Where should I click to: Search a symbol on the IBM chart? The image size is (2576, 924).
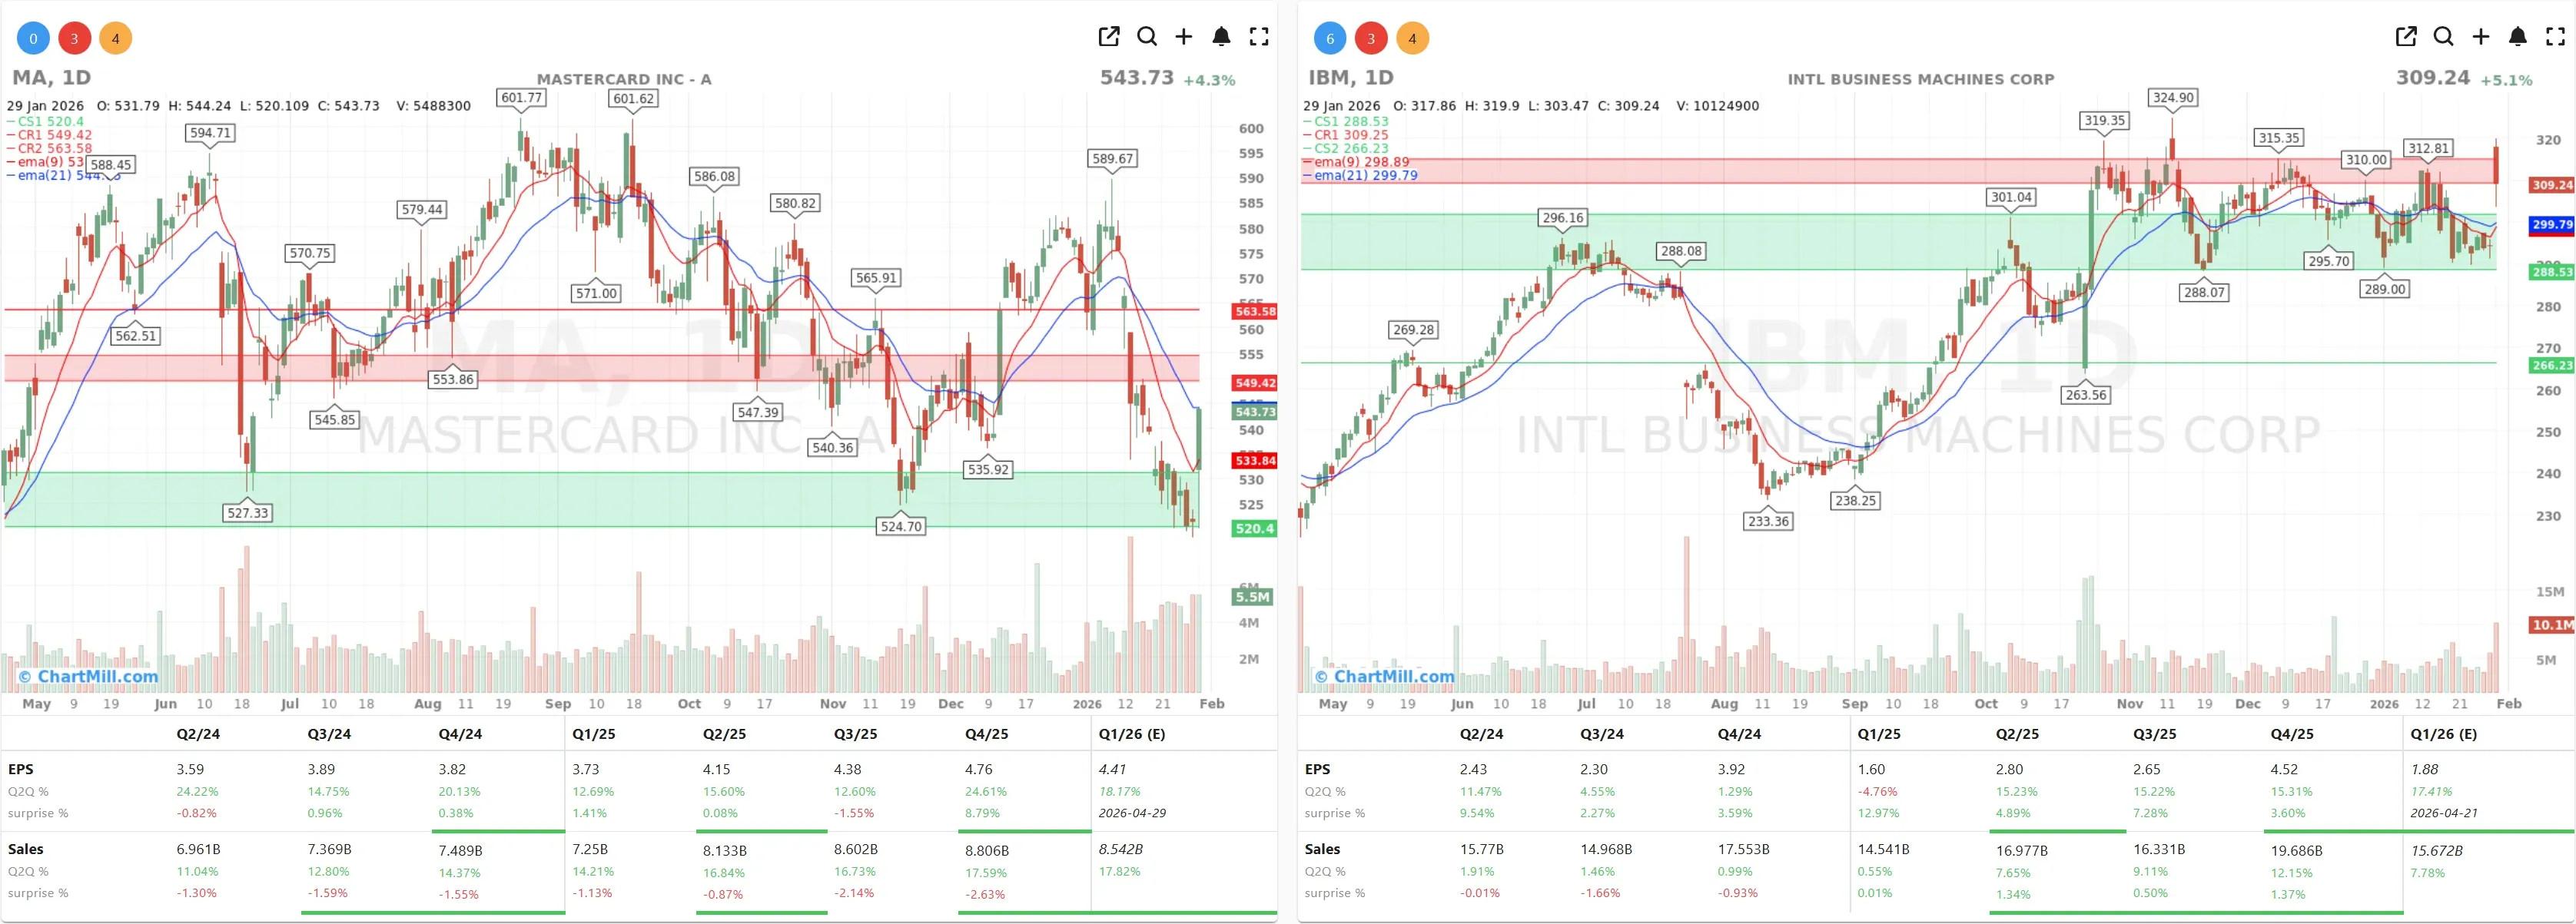point(2443,37)
